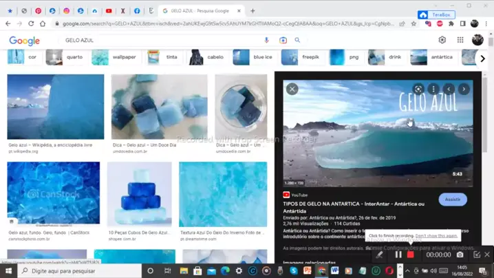Open the CanStock blue ice image

(x=54, y=193)
